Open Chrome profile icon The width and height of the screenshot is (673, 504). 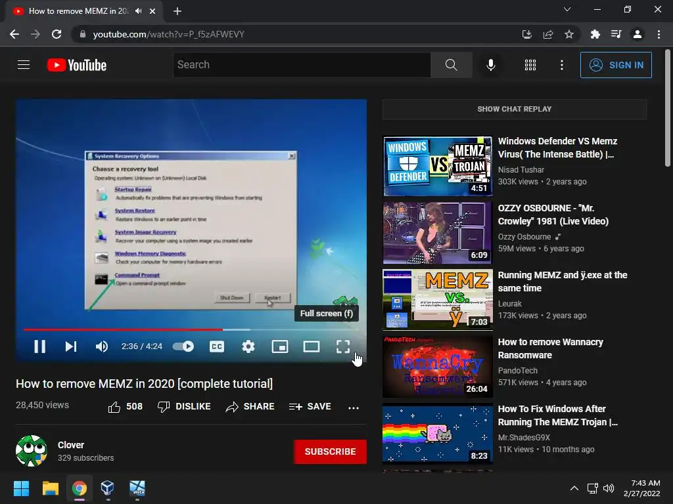pos(638,34)
